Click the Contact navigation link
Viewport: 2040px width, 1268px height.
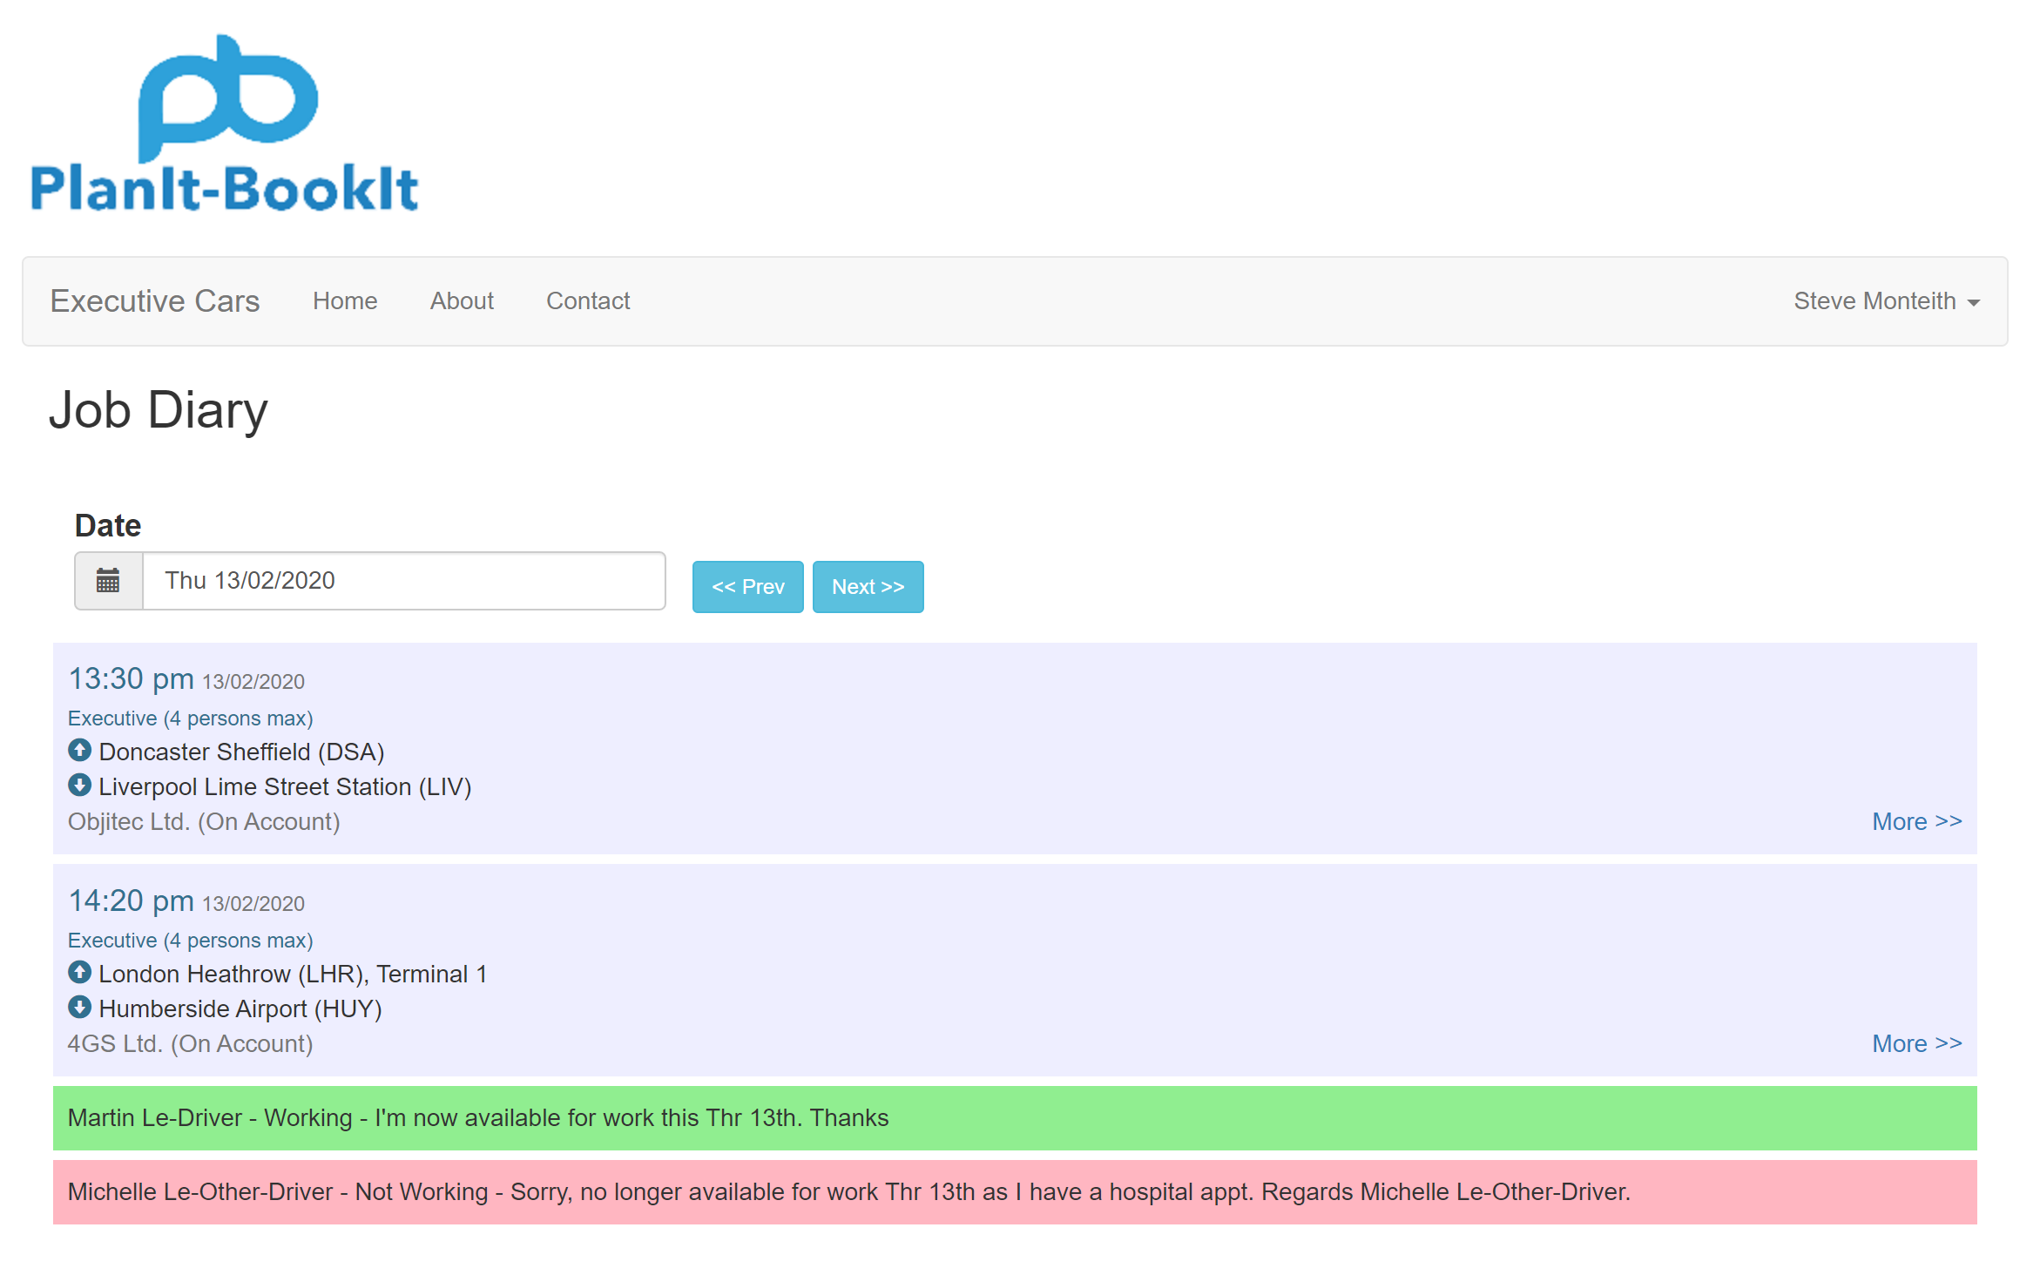[586, 301]
